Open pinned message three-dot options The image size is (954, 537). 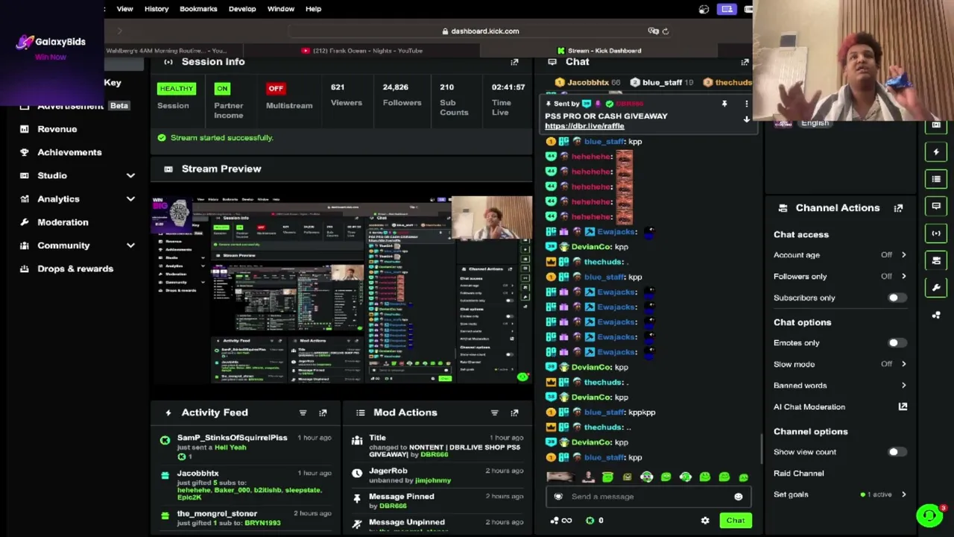coord(746,104)
